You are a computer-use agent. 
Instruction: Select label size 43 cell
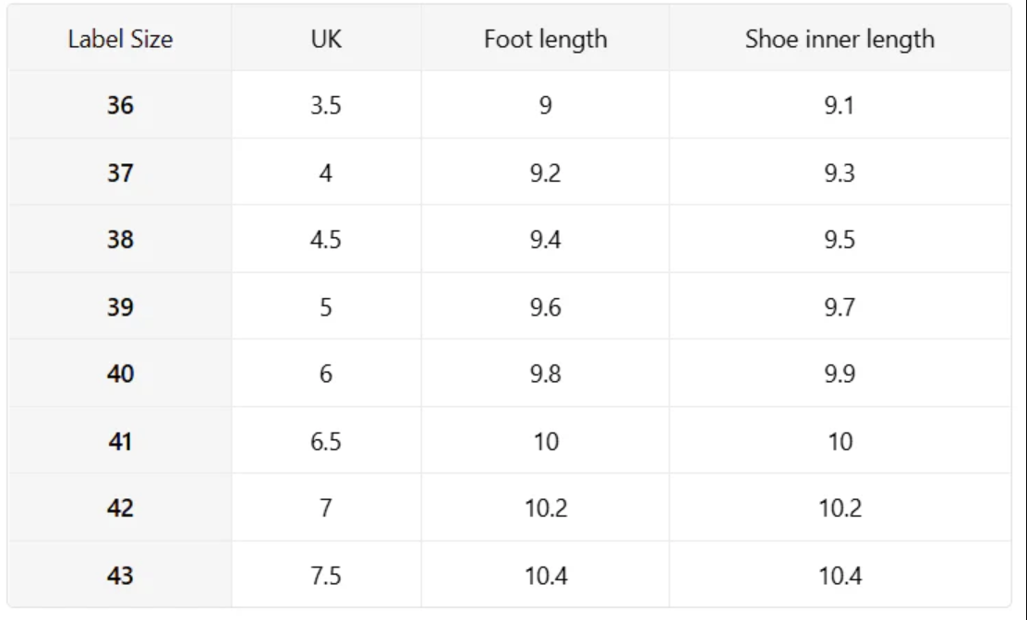(x=120, y=576)
